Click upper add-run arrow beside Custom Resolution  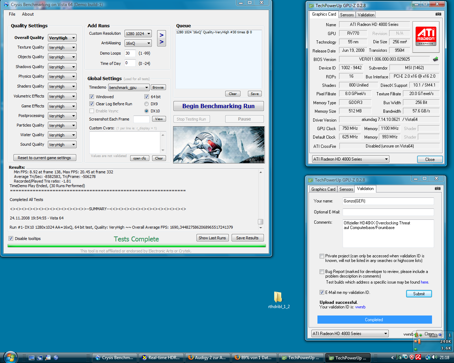[162, 35]
